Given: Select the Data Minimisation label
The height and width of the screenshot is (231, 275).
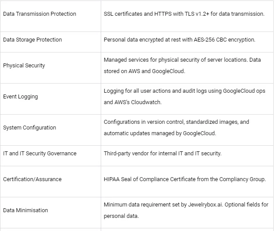Looking at the screenshot, I should coord(25,210).
